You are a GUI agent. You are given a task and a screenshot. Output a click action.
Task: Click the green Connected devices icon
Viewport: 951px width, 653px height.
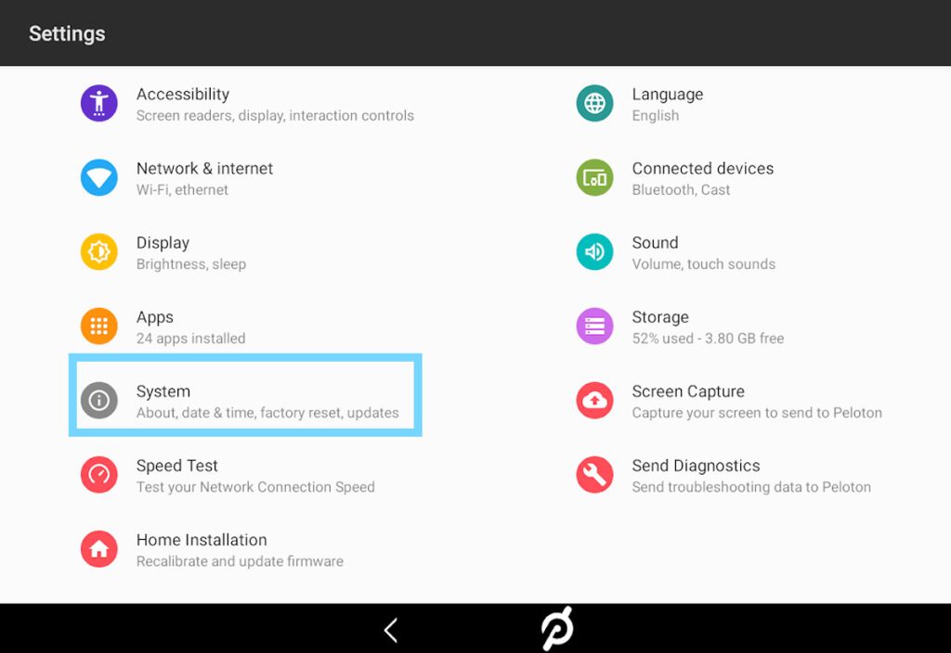point(594,178)
